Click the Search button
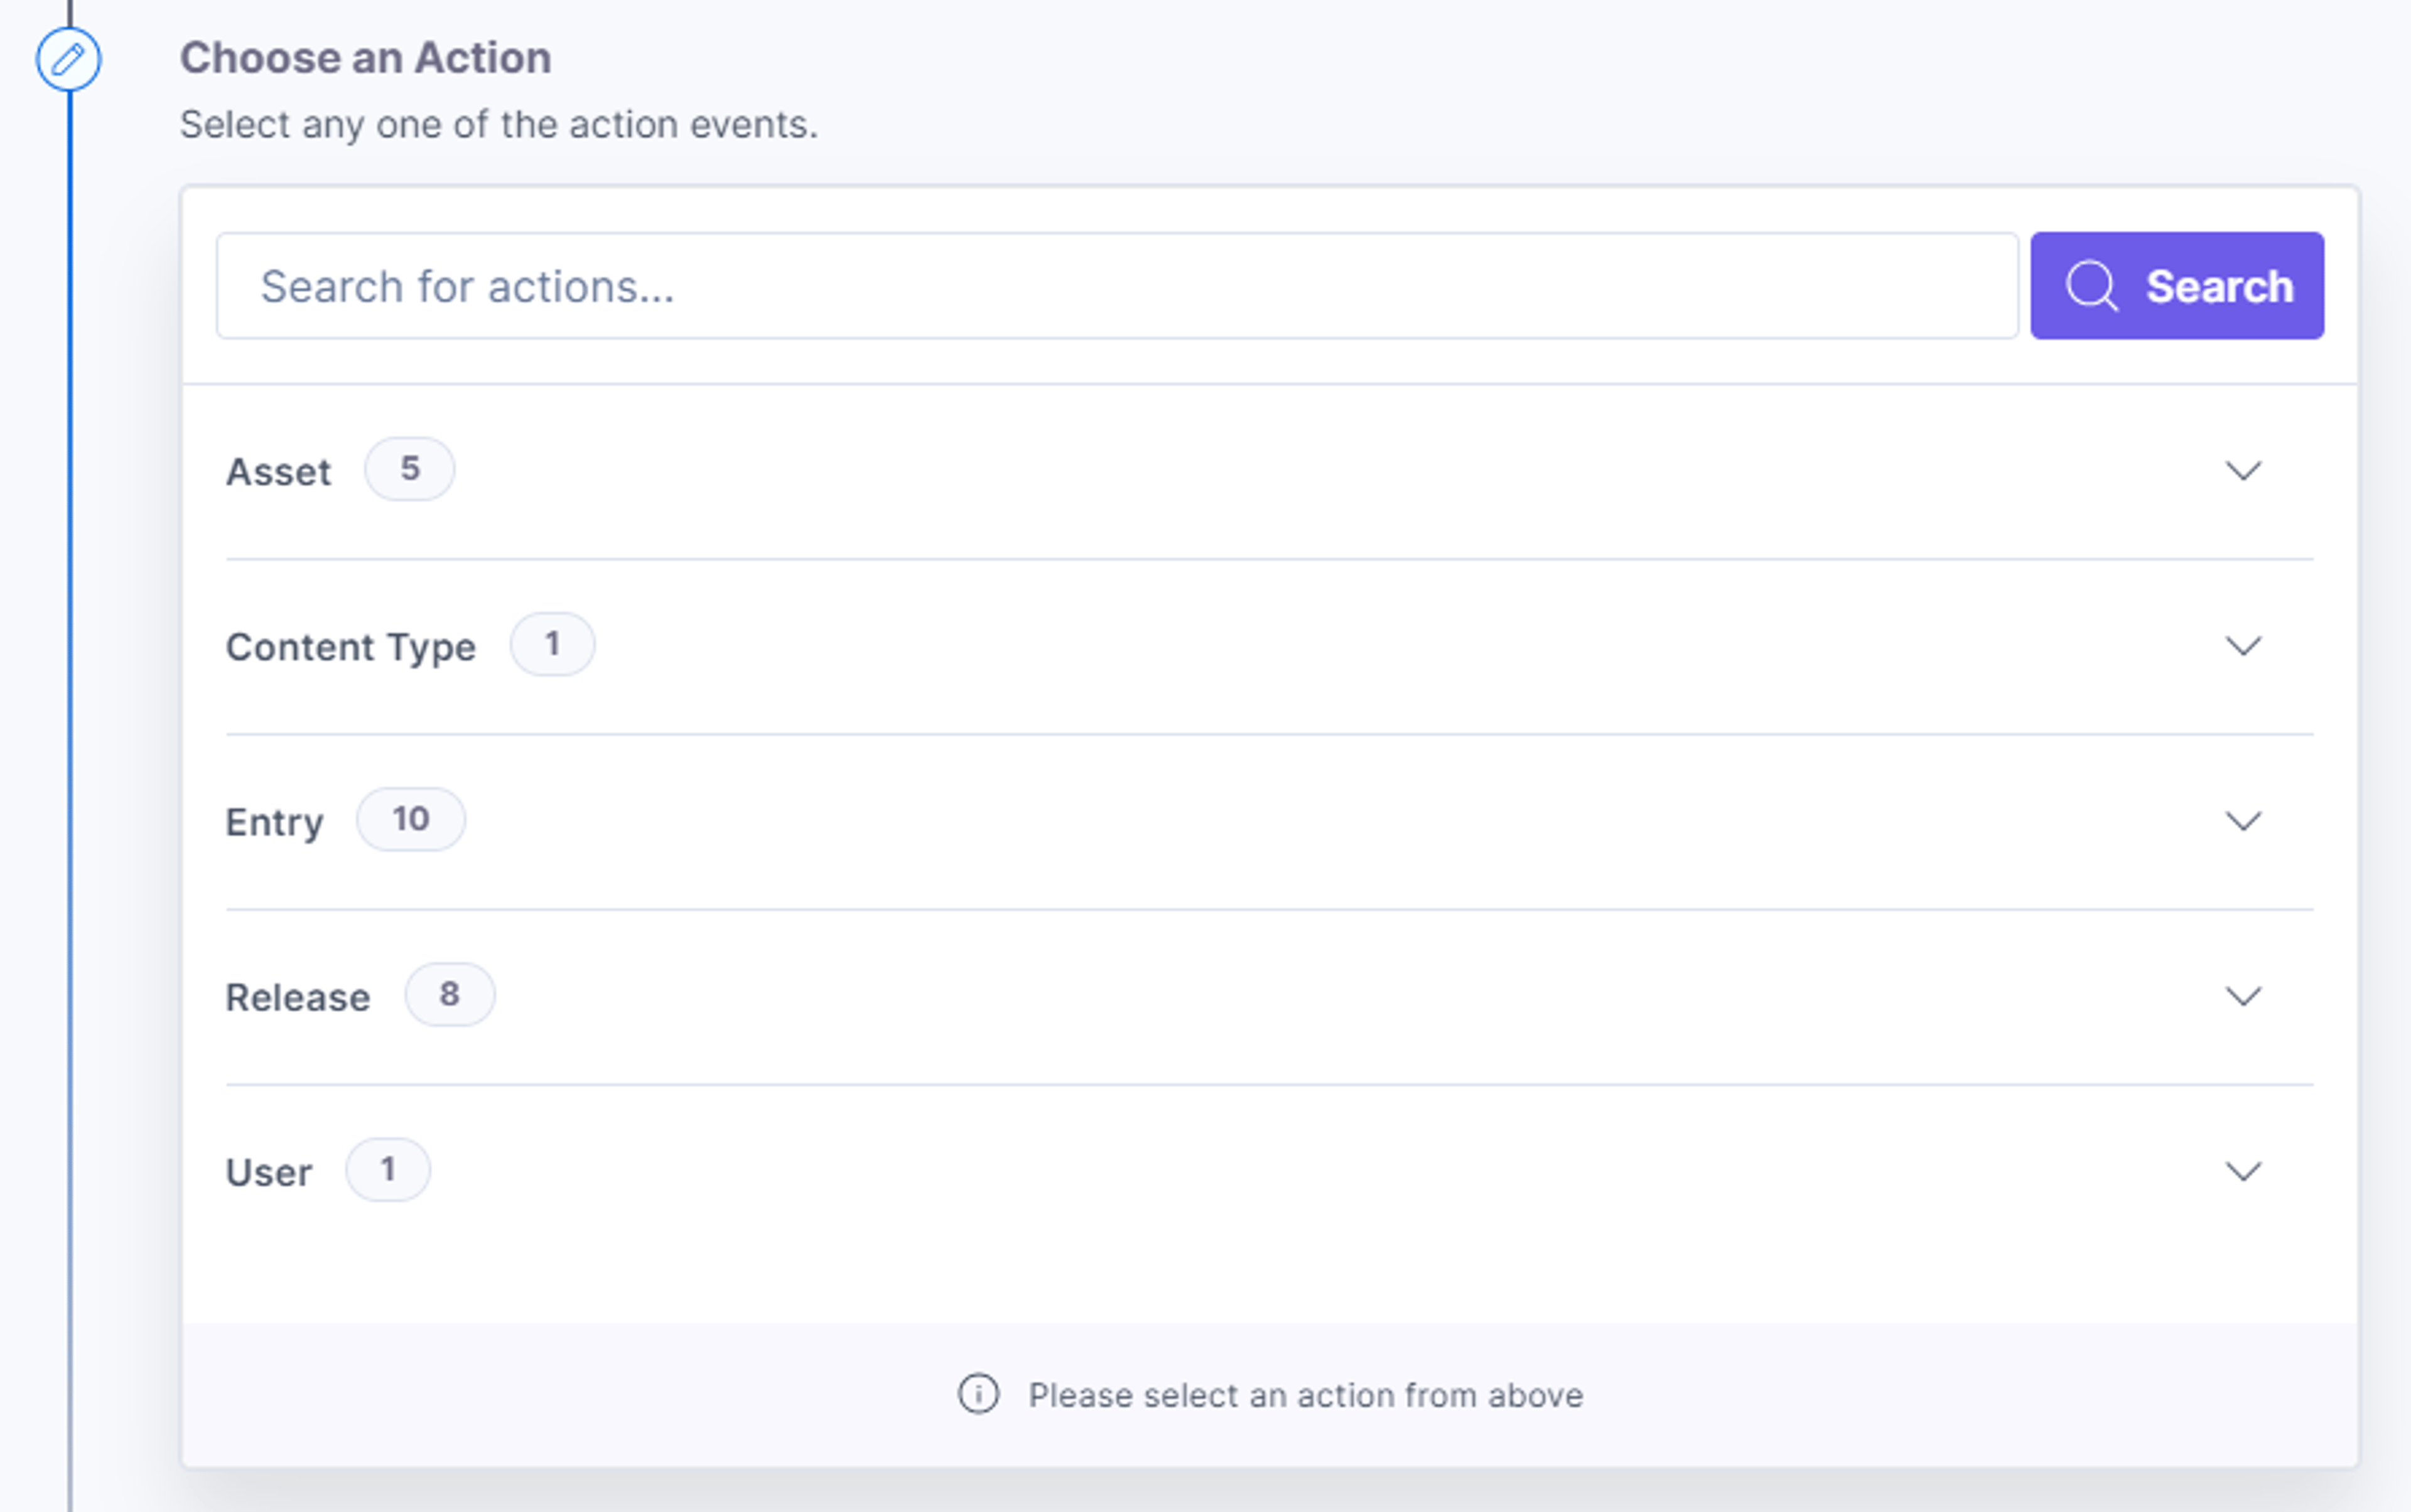The image size is (2411, 1512). coord(2177,286)
